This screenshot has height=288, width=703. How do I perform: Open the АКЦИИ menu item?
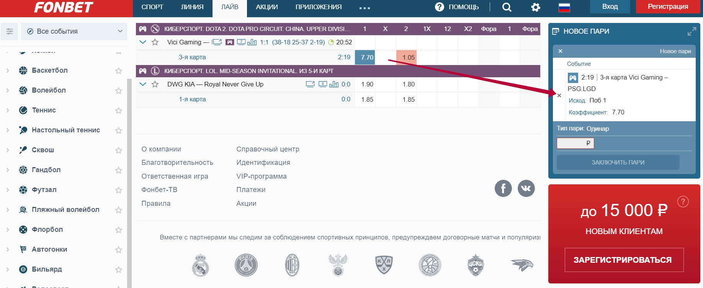(267, 7)
